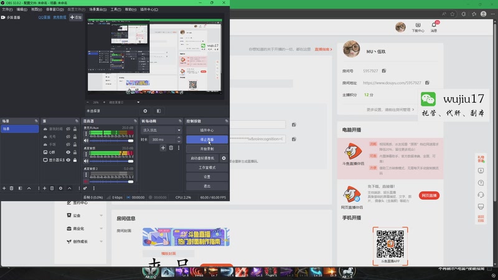Open filters icon below OBS preview

[x=159, y=111]
